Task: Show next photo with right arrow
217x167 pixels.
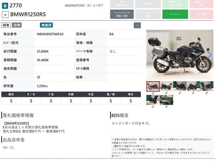Action: click(209, 55)
